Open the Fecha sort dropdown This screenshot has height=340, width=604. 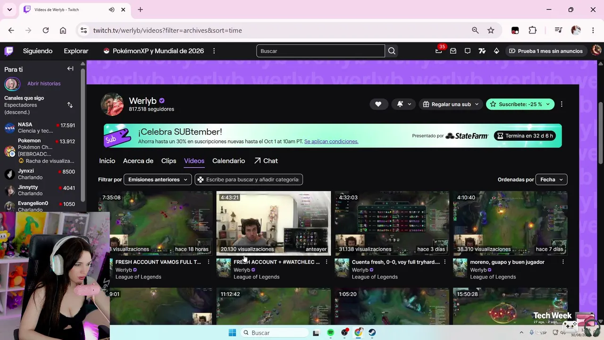[551, 179]
